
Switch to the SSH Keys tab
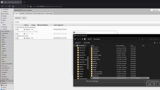[29, 13]
